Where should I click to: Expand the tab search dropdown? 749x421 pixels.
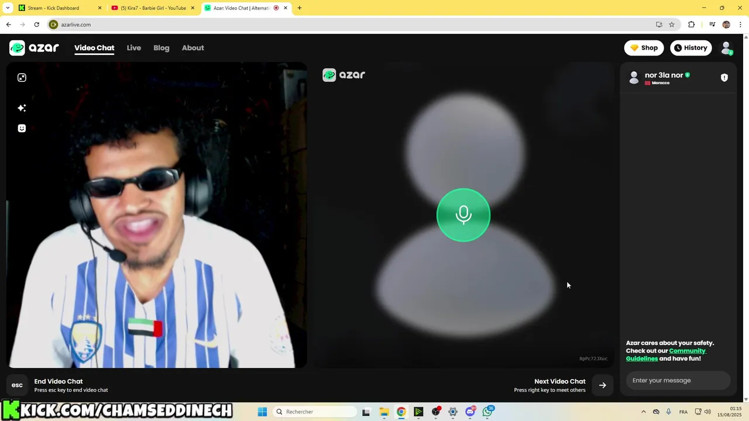click(x=8, y=8)
